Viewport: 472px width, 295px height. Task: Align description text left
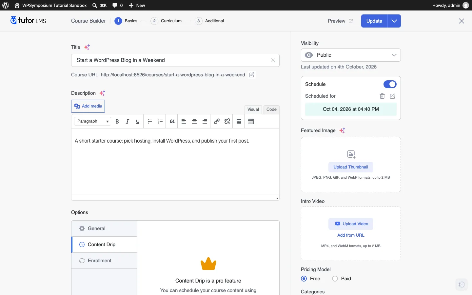click(184, 122)
